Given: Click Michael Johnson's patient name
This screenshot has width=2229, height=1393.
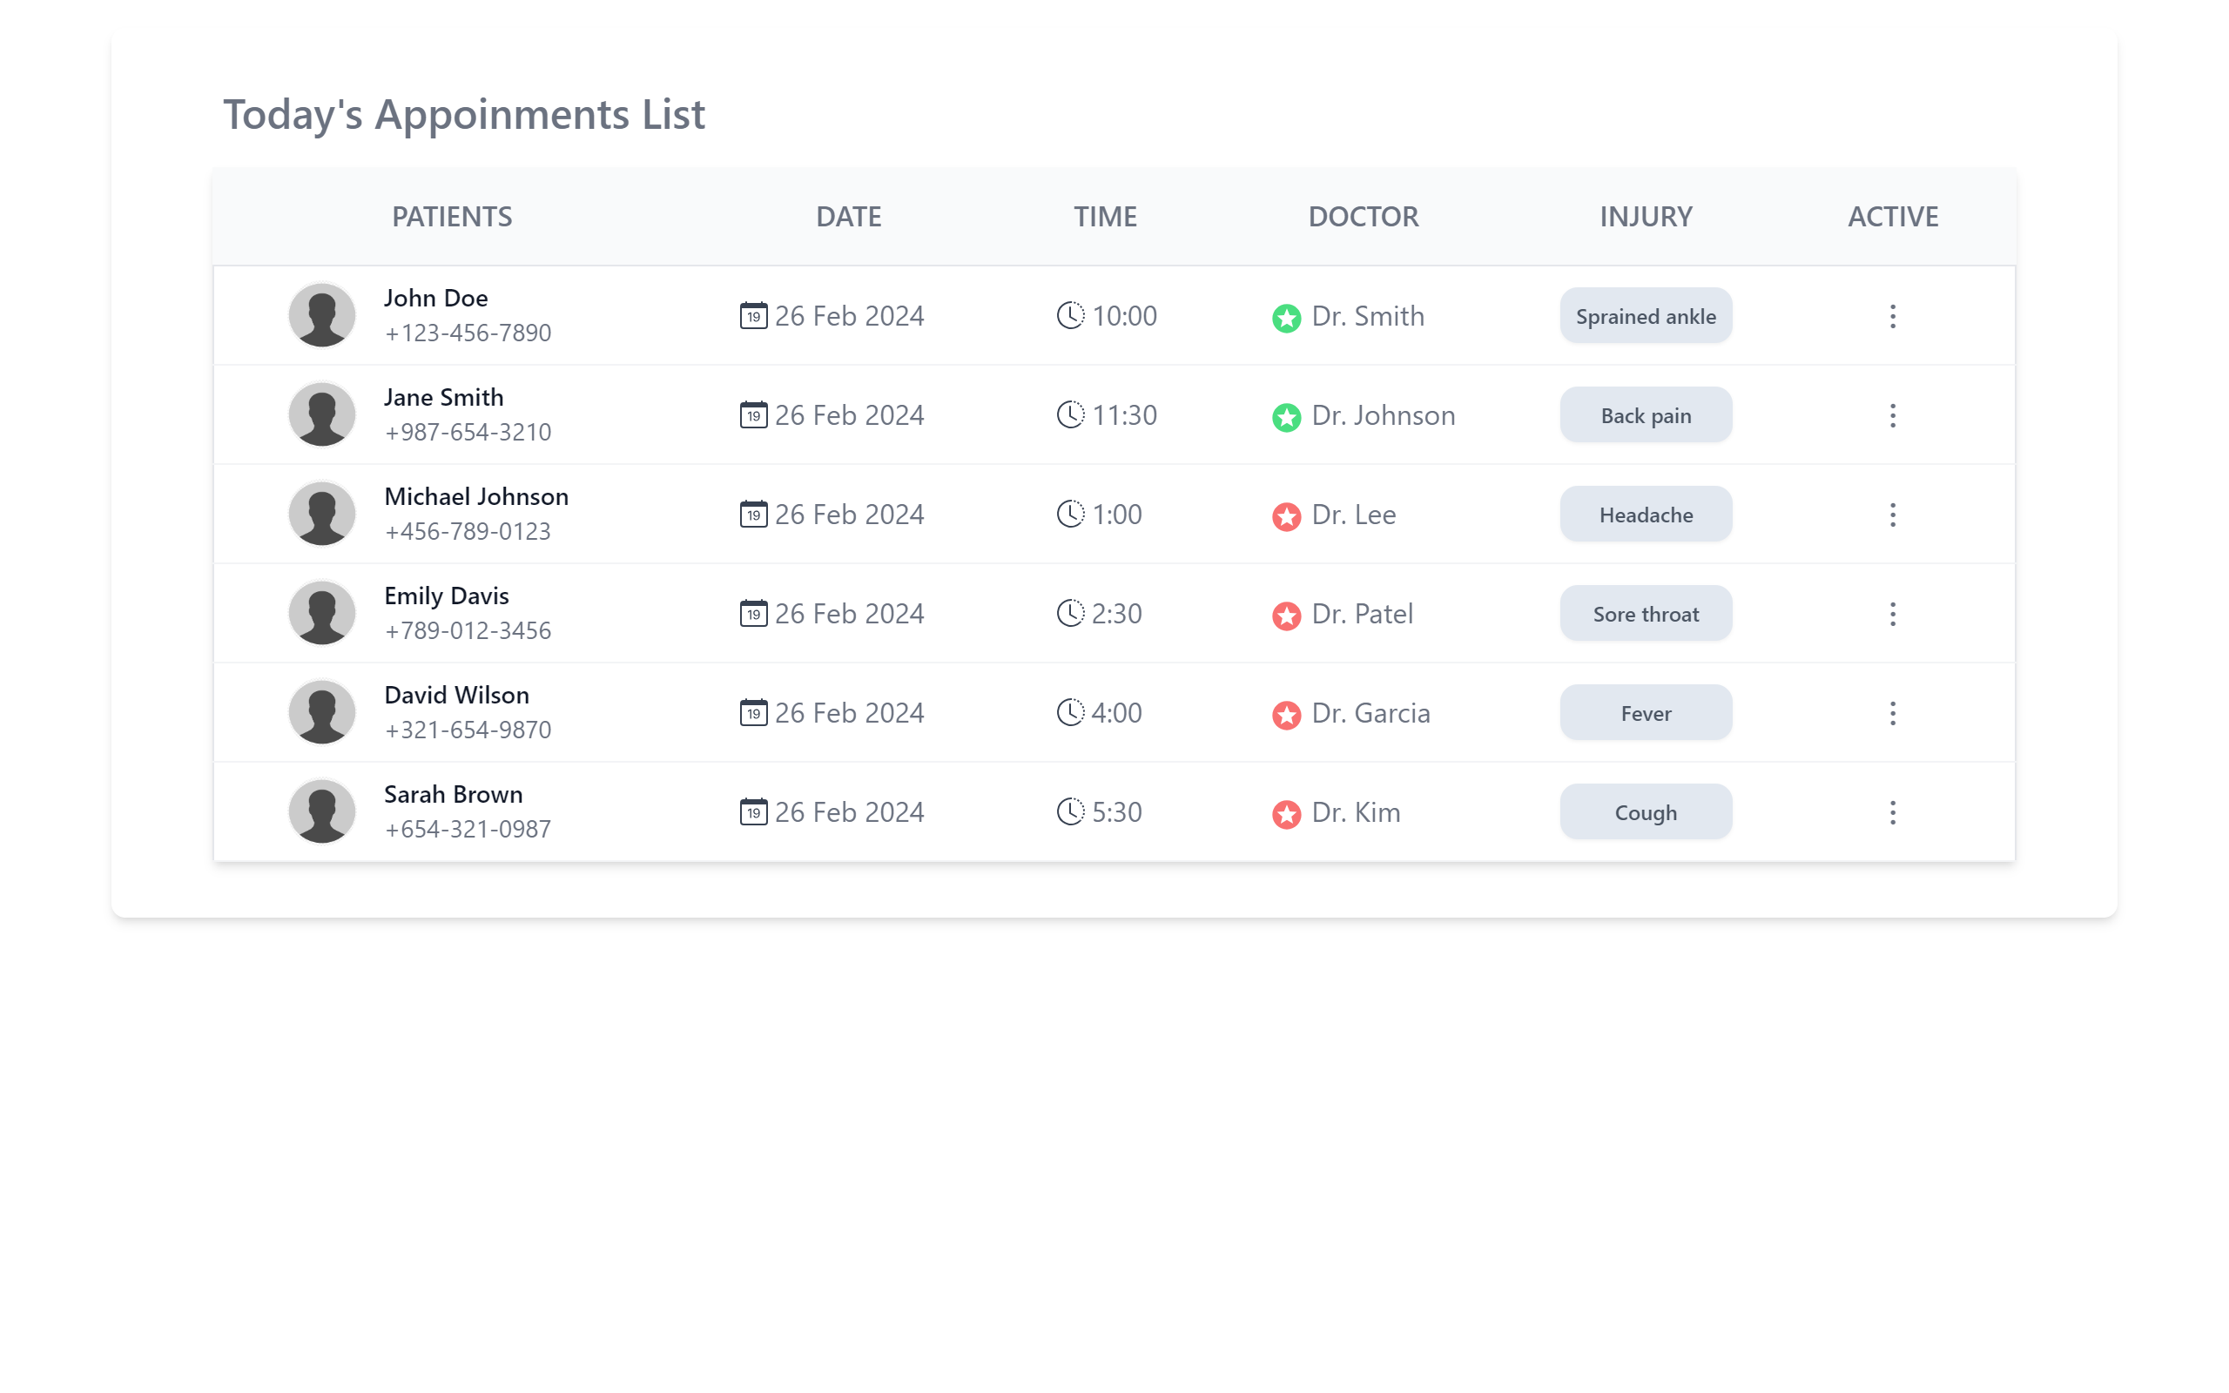Looking at the screenshot, I should [x=476, y=496].
